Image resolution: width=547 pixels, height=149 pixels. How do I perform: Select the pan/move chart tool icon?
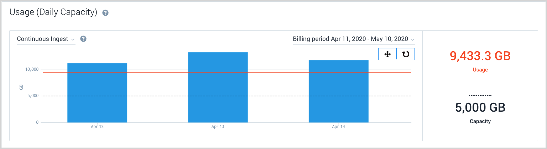[x=387, y=54]
